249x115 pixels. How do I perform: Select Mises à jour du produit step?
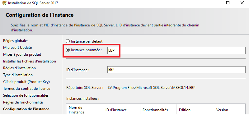22,54
